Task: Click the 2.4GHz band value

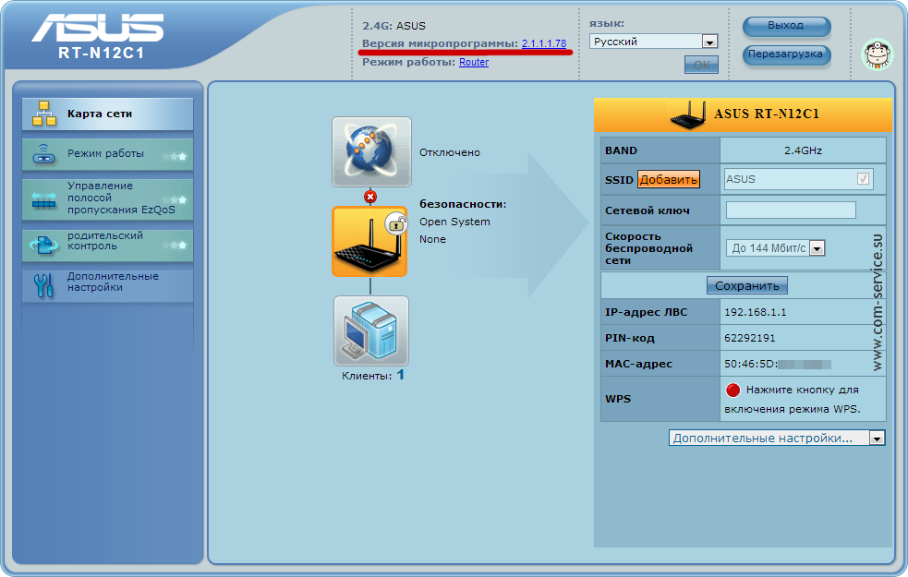Action: [x=804, y=150]
